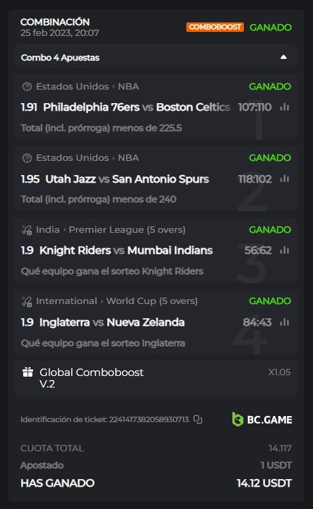
Task: Open stats icon for Utah Jazz match
Action: (x=285, y=179)
